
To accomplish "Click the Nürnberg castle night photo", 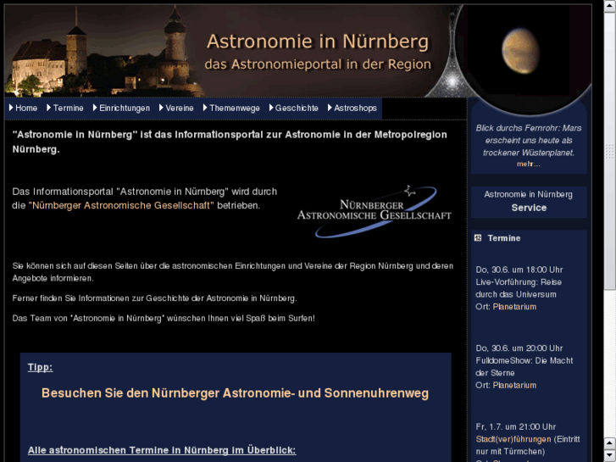I will (x=104, y=51).
